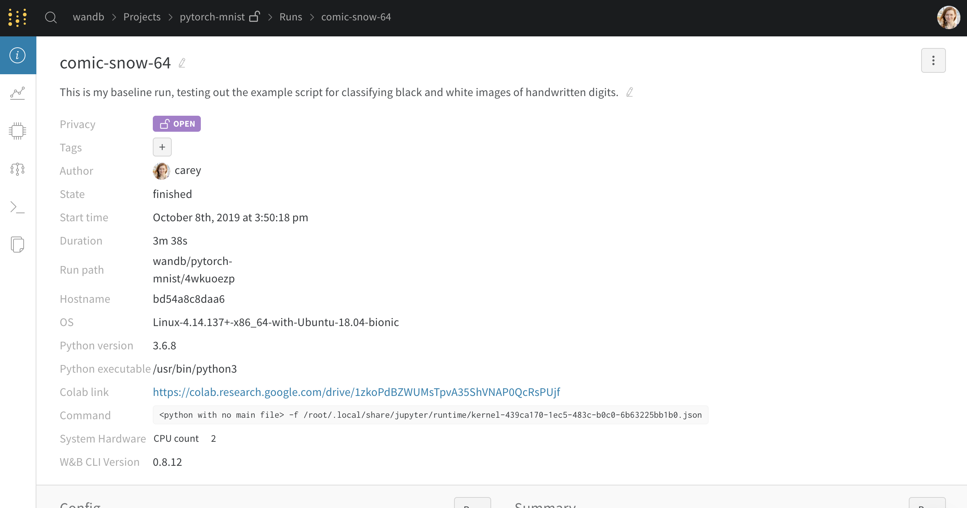Select hostname bd54a8c8daa6
Viewport: 967px width, 508px height.
[x=189, y=299]
